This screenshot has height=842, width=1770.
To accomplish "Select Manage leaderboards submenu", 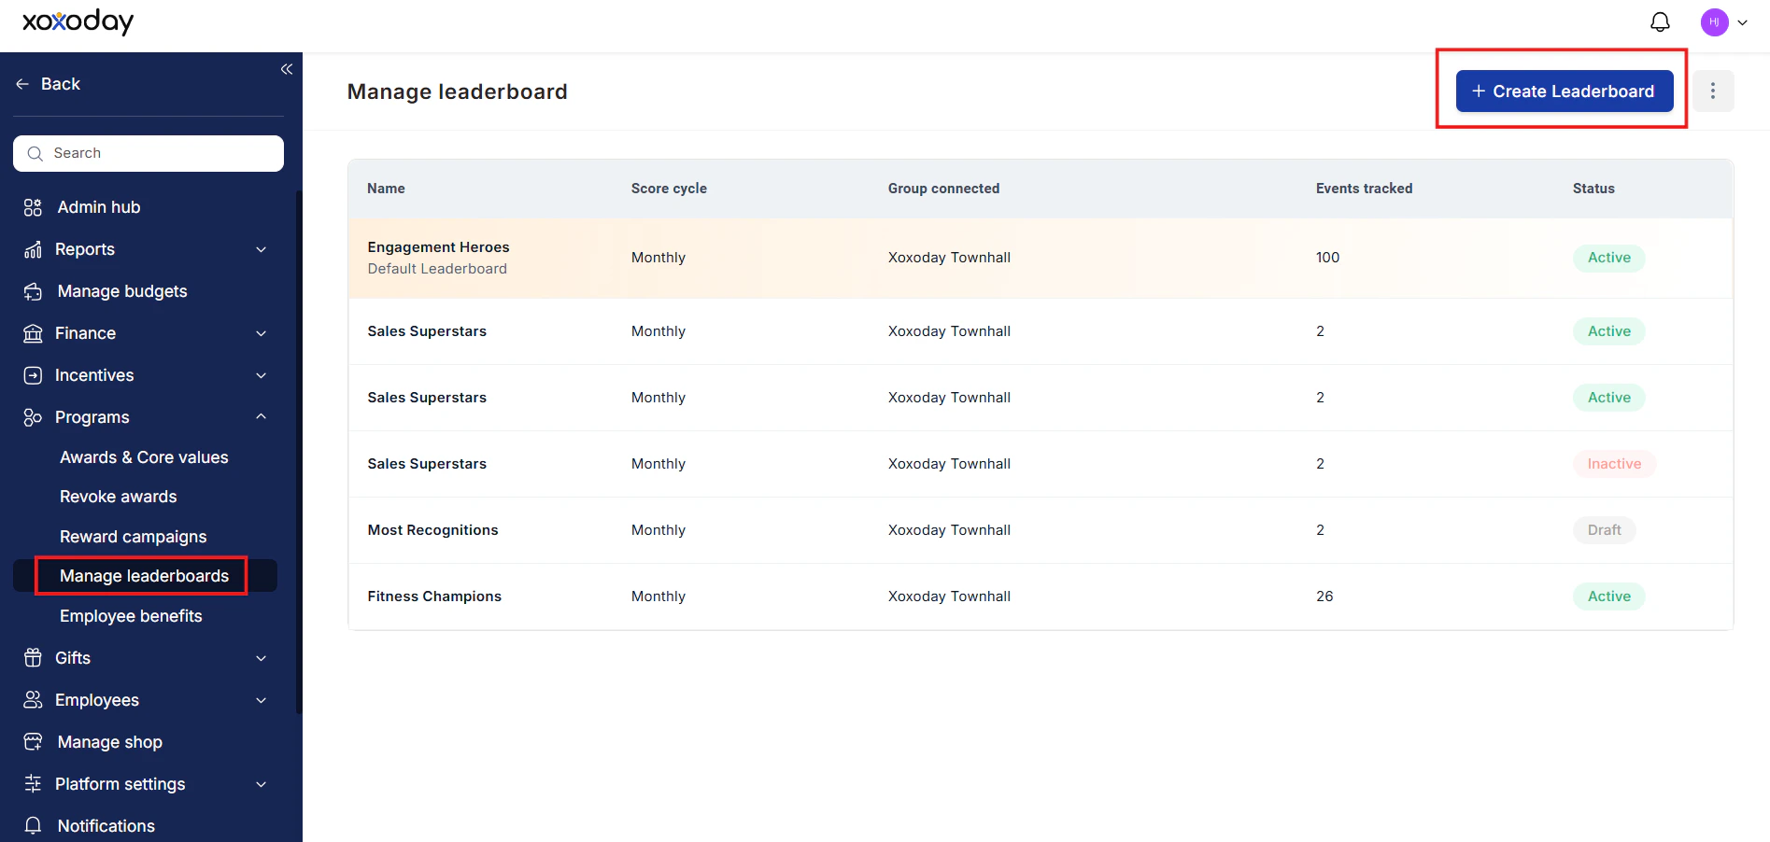I will [x=144, y=576].
